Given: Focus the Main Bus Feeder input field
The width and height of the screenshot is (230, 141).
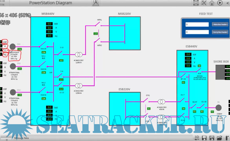Looking at the screenshot, I should click(197, 25).
